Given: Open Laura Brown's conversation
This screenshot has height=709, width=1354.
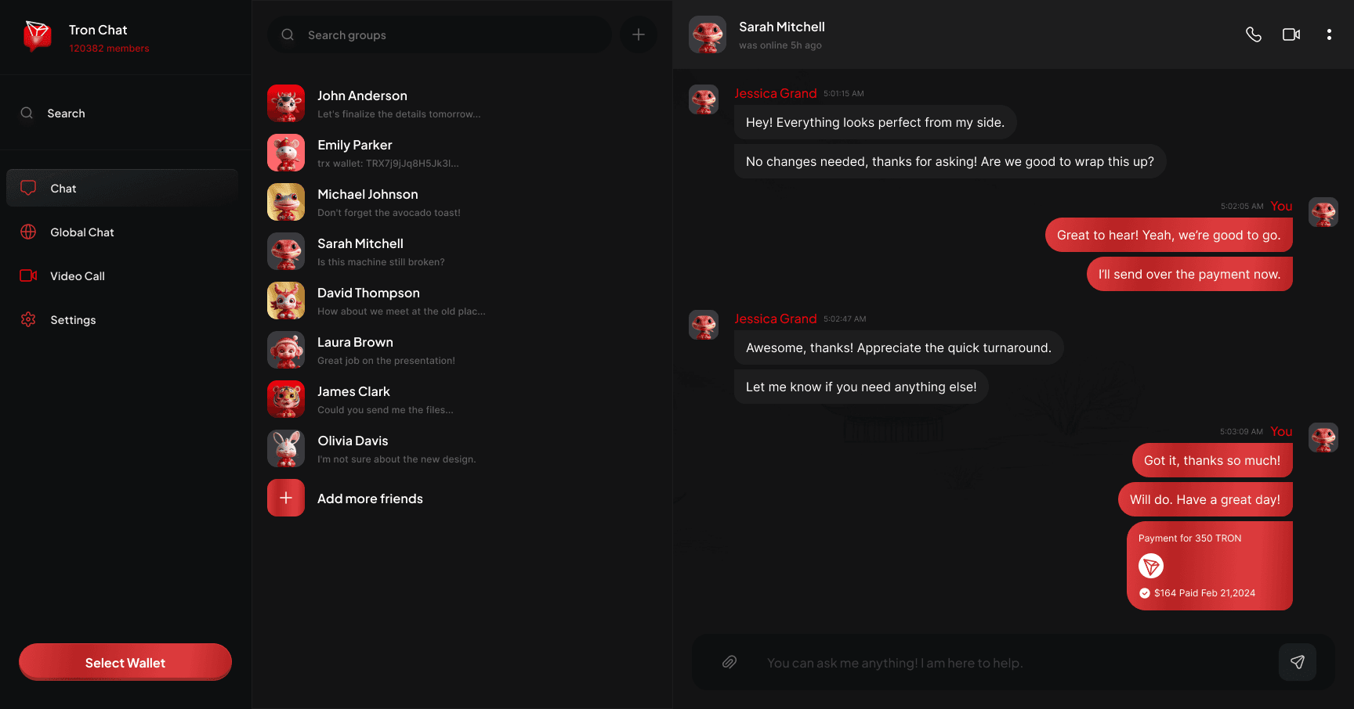Looking at the screenshot, I should coord(462,350).
